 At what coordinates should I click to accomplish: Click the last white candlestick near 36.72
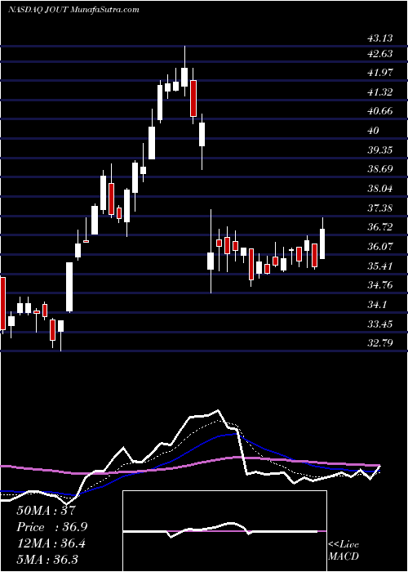click(322, 239)
